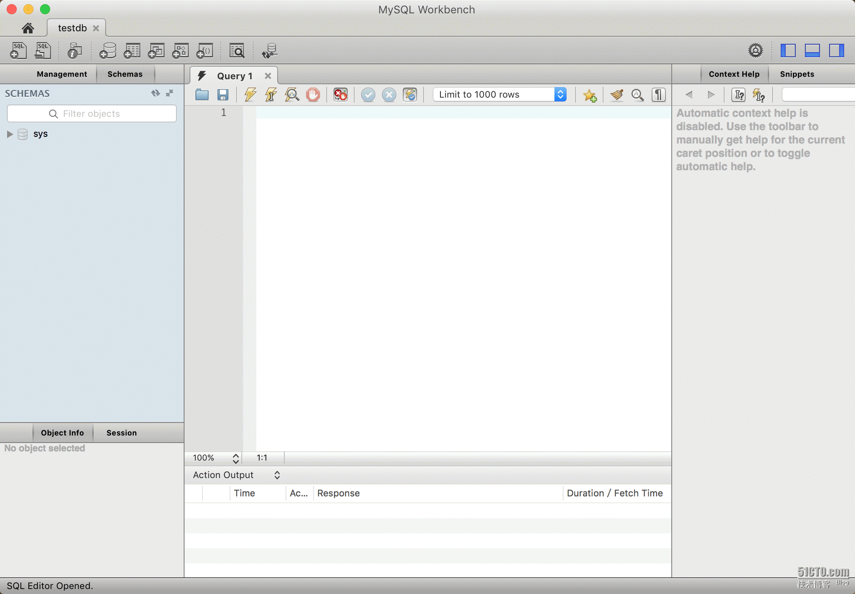Open the Limit to 1000 rows dropdown
Screen dimensions: 855x594
pos(500,94)
